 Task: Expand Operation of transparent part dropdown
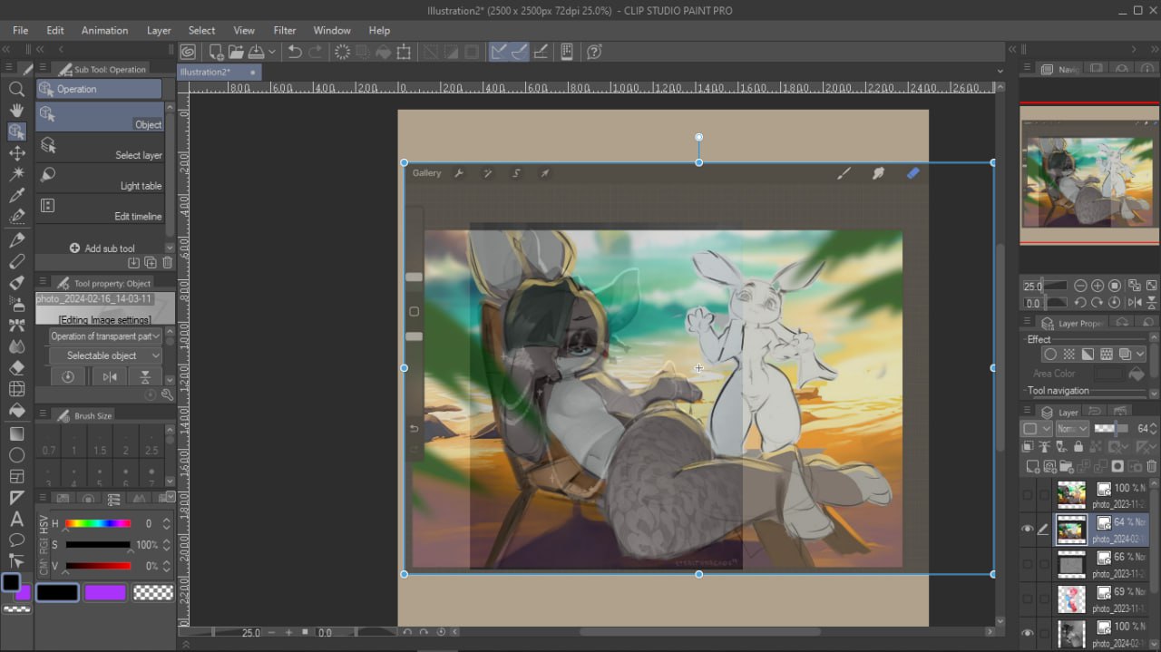[x=105, y=336]
